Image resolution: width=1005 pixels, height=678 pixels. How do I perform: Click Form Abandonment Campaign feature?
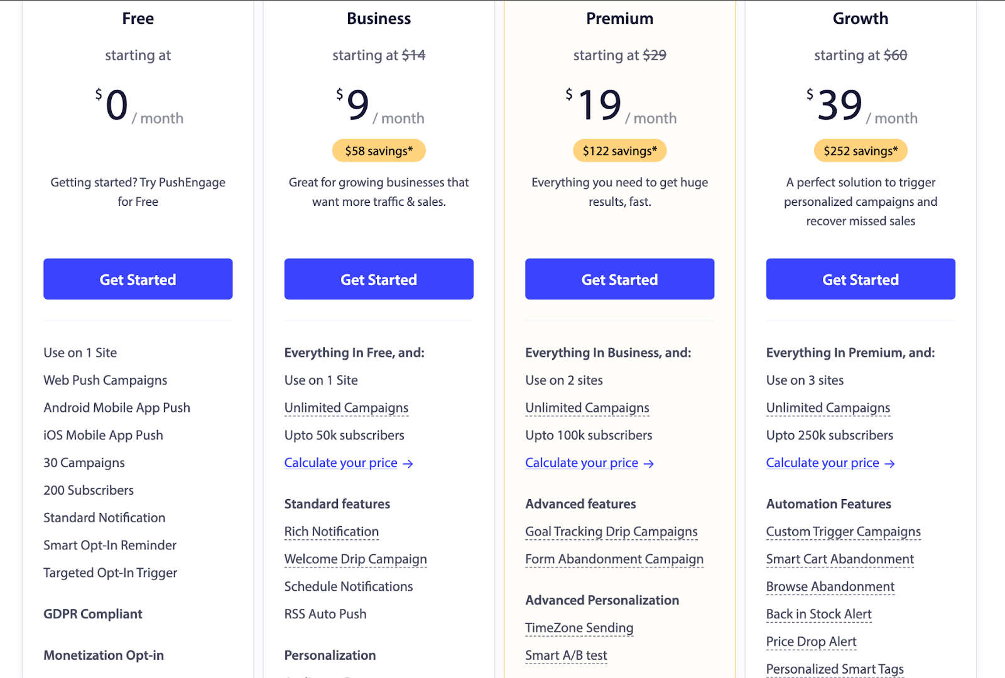[x=614, y=559]
